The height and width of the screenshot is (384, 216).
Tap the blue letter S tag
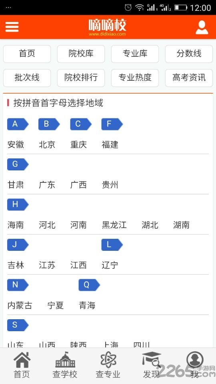coord(18,325)
